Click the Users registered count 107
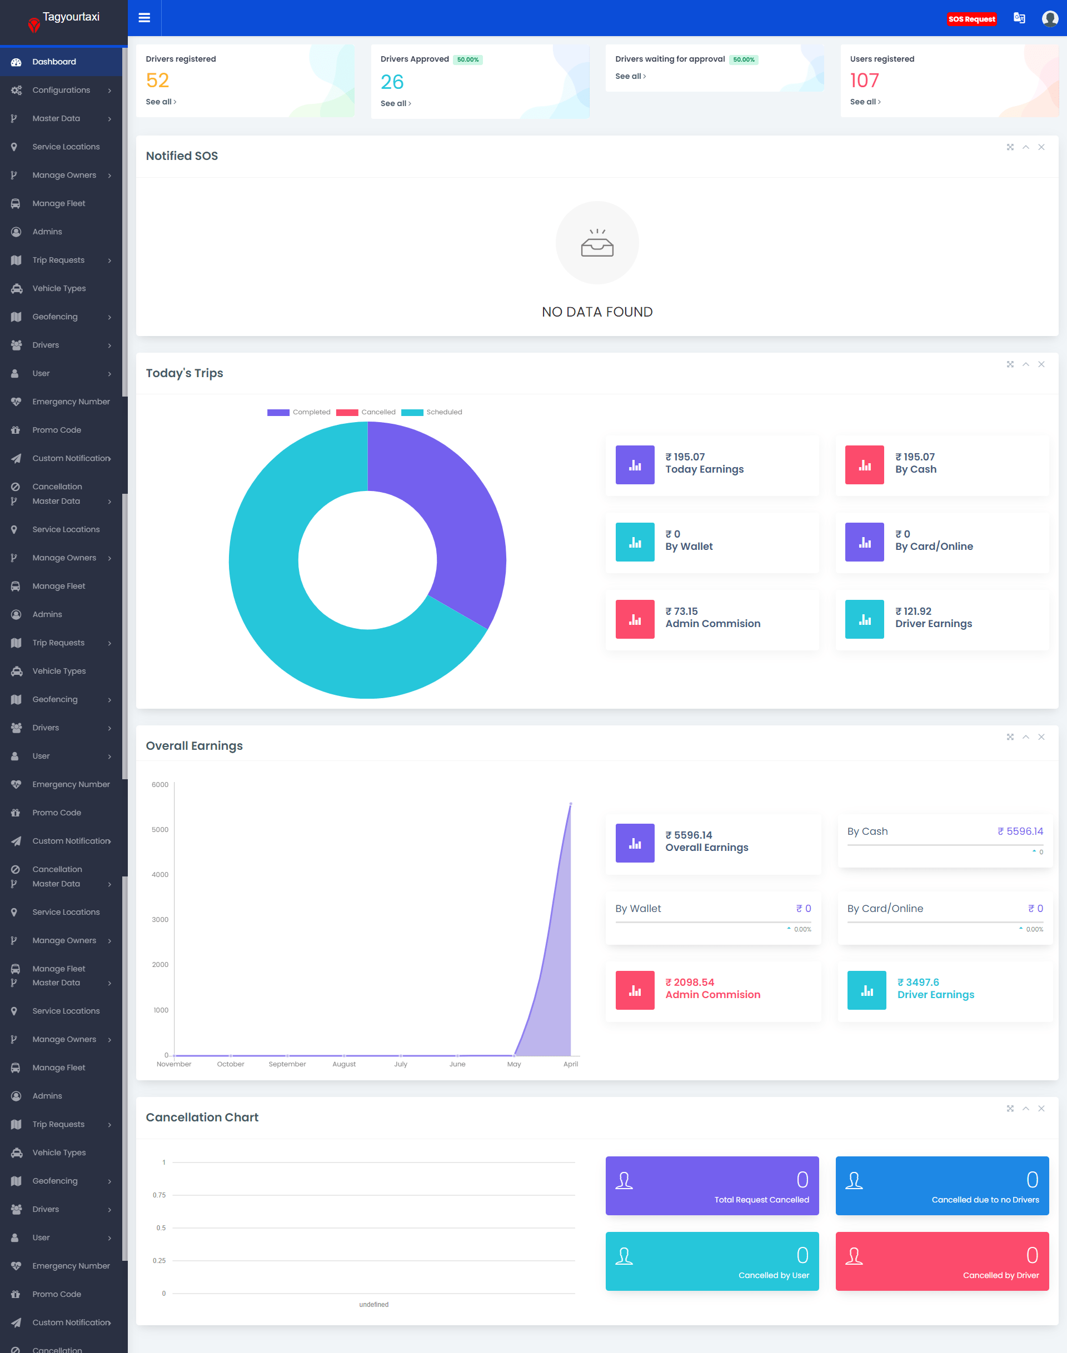Viewport: 1067px width, 1353px height. (865, 81)
